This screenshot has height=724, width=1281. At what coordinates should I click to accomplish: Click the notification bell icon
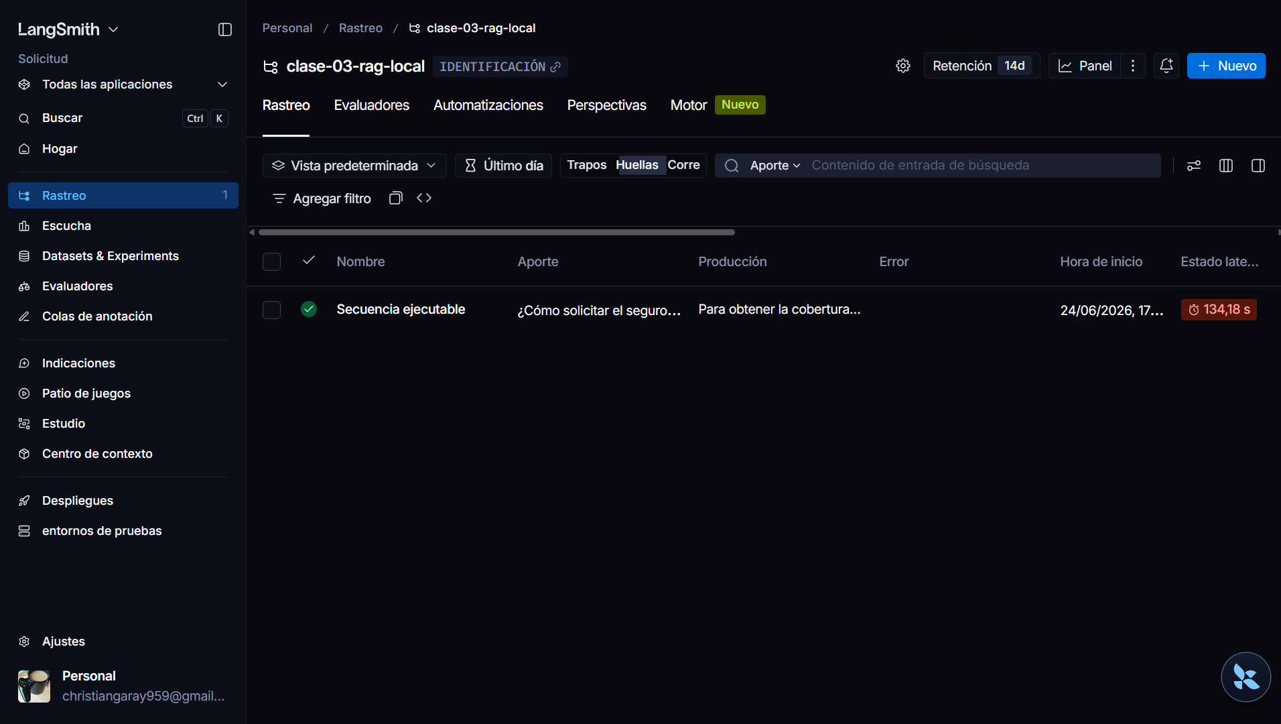(x=1166, y=66)
